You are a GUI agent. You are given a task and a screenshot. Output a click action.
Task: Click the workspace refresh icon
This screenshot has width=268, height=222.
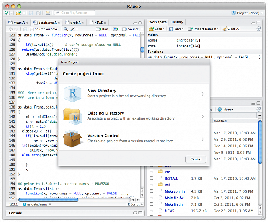[x=258, y=29]
